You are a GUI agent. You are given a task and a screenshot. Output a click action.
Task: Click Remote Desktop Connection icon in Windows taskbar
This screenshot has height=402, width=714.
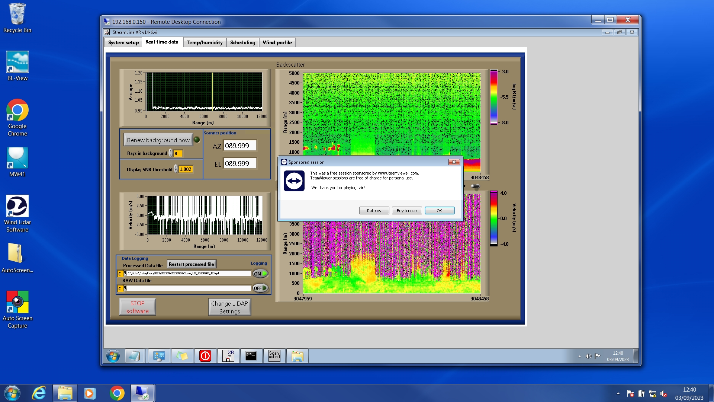point(142,393)
